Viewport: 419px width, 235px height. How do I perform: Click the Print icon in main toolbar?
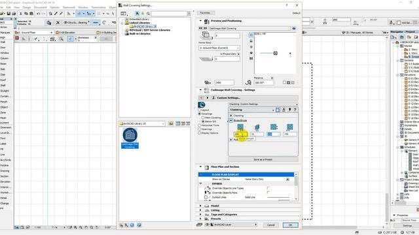coord(14,13)
